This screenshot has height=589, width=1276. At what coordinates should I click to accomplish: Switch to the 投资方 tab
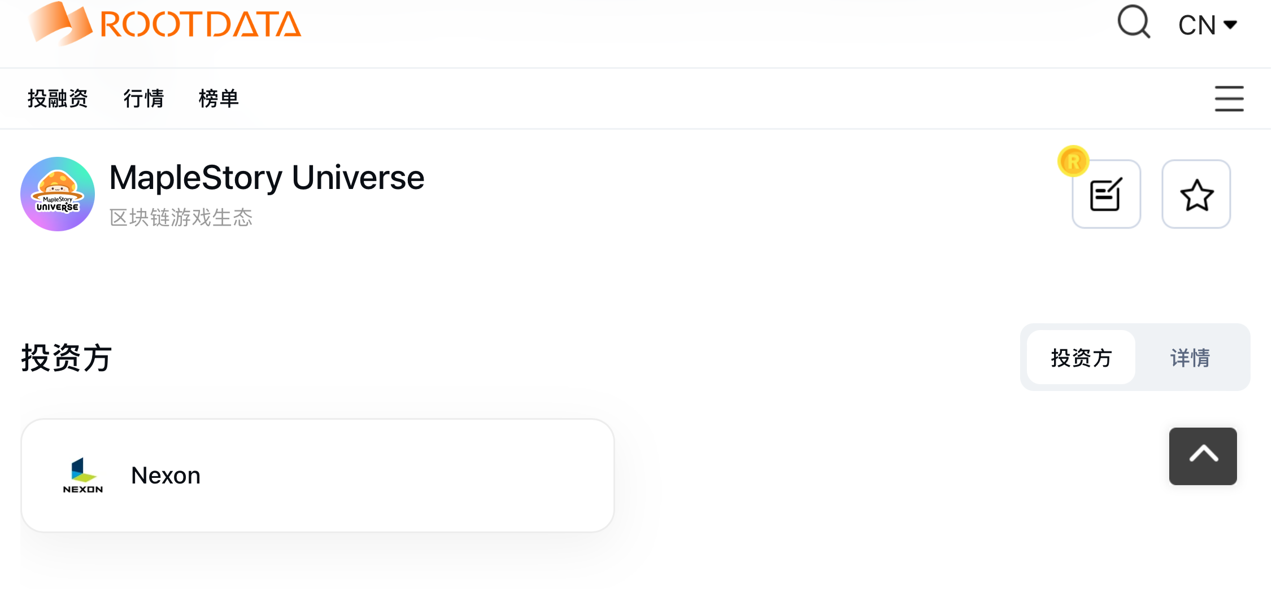coord(1081,358)
